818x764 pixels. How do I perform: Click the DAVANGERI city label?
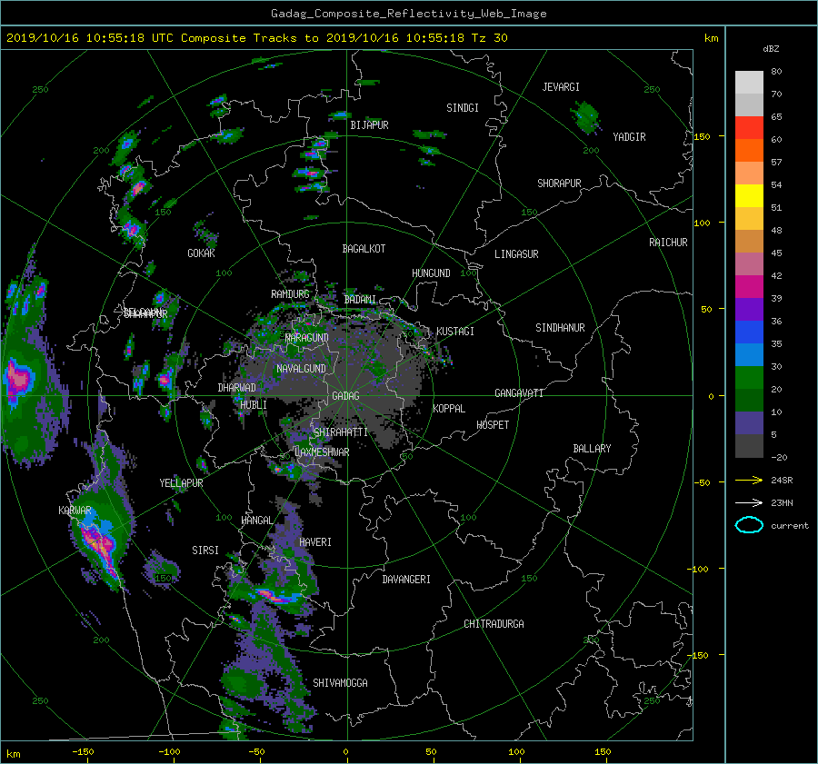click(406, 580)
